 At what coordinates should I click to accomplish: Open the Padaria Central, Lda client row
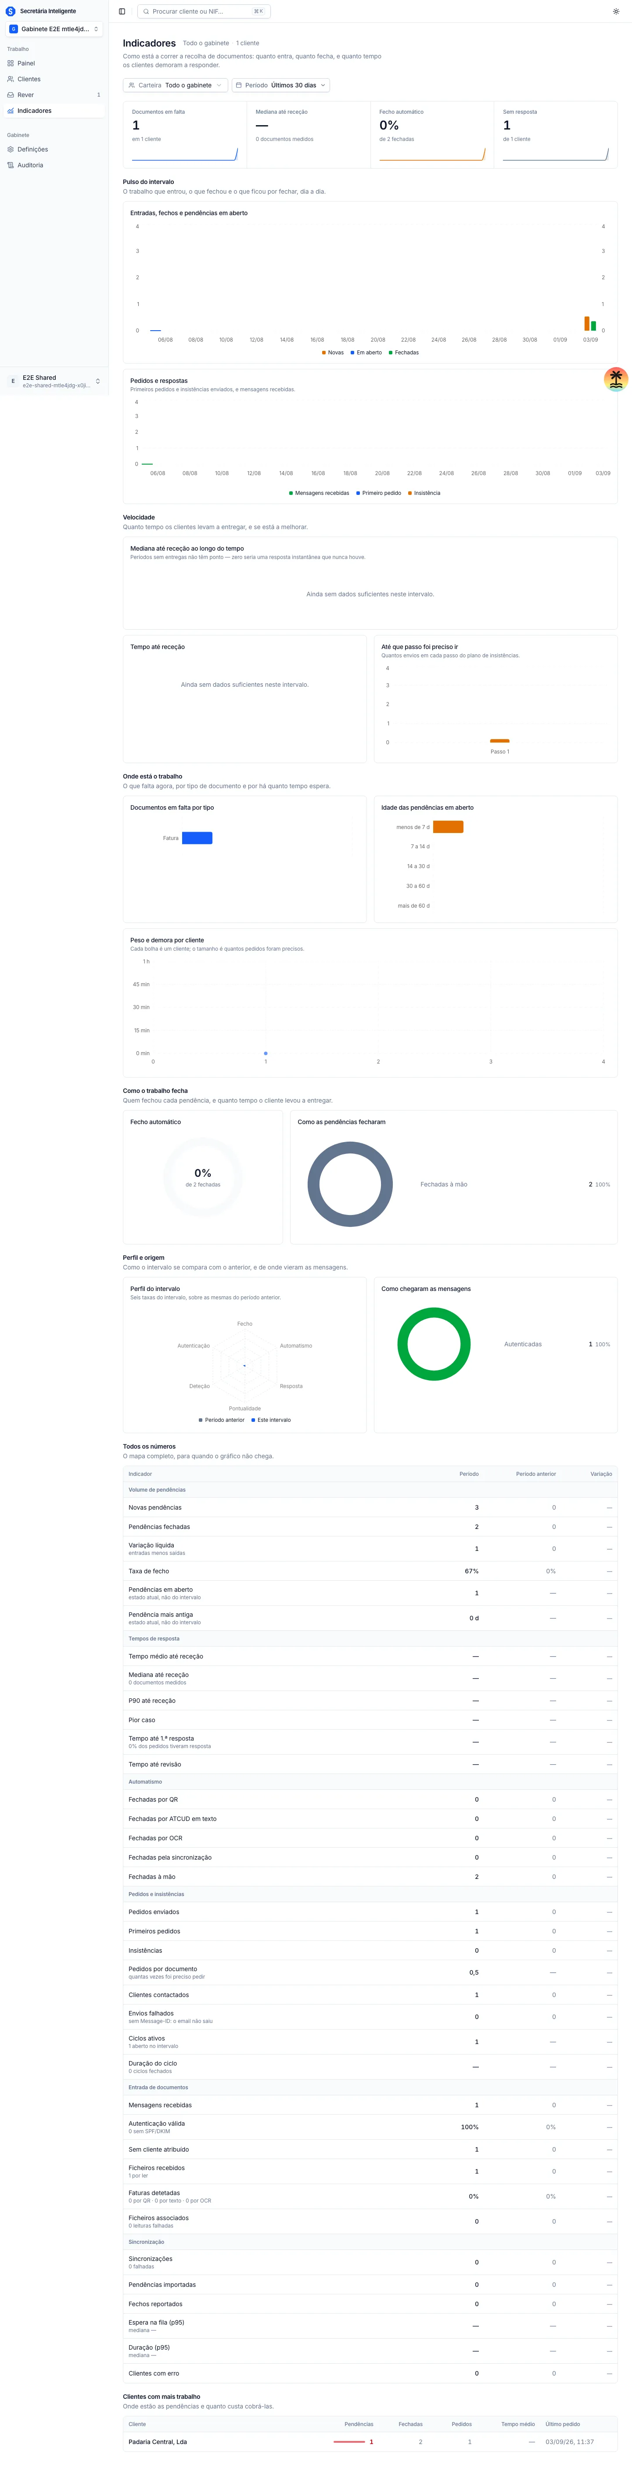(x=370, y=2442)
